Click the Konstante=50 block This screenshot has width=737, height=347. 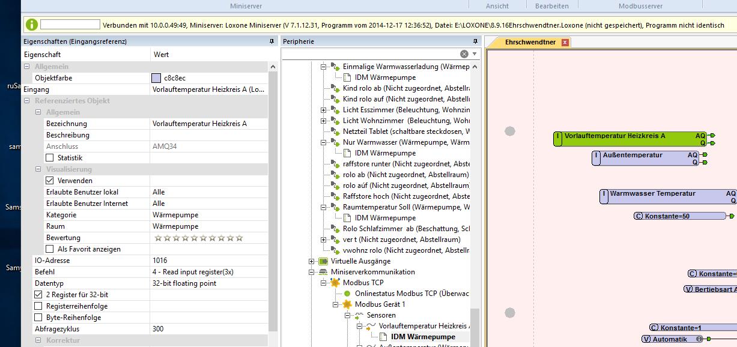tap(680, 216)
